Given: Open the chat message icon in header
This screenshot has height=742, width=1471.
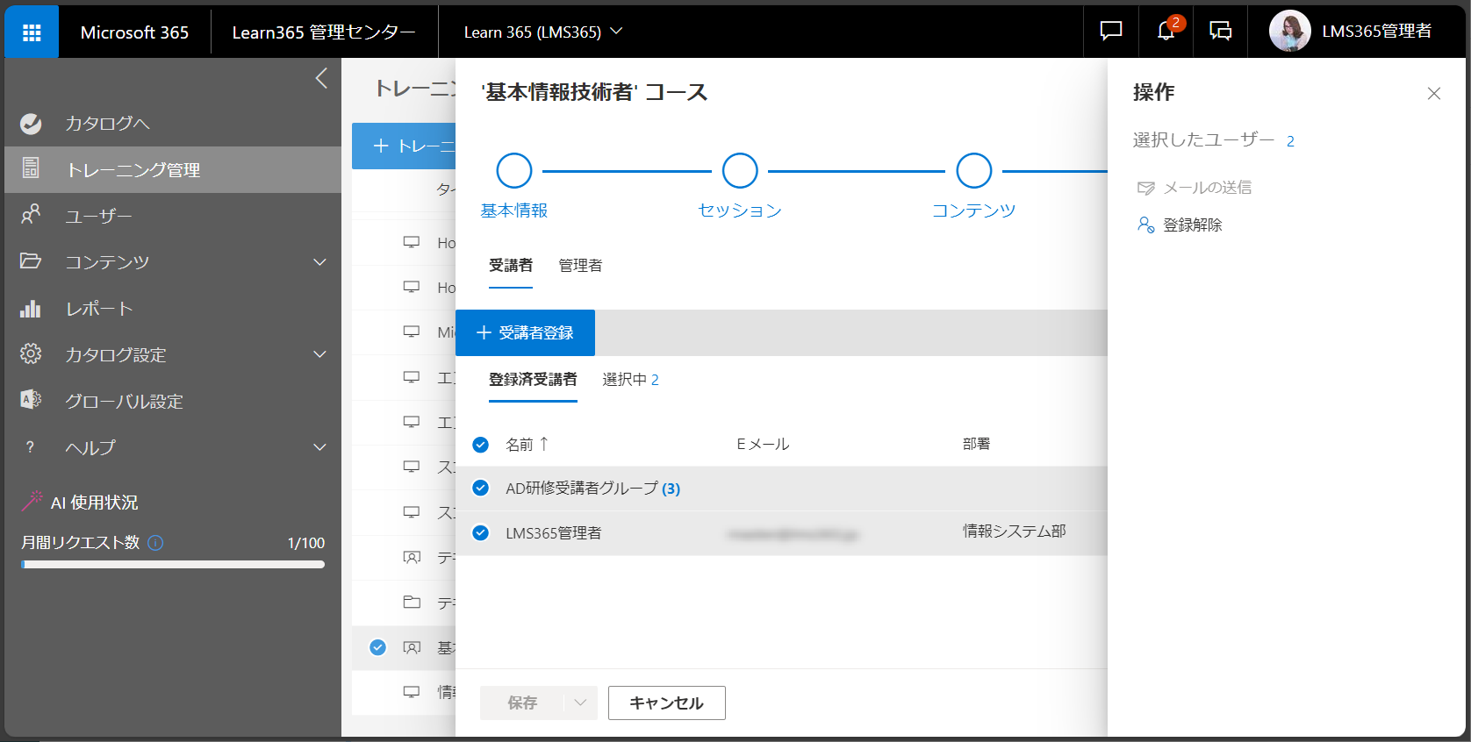Looking at the screenshot, I should (x=1111, y=32).
